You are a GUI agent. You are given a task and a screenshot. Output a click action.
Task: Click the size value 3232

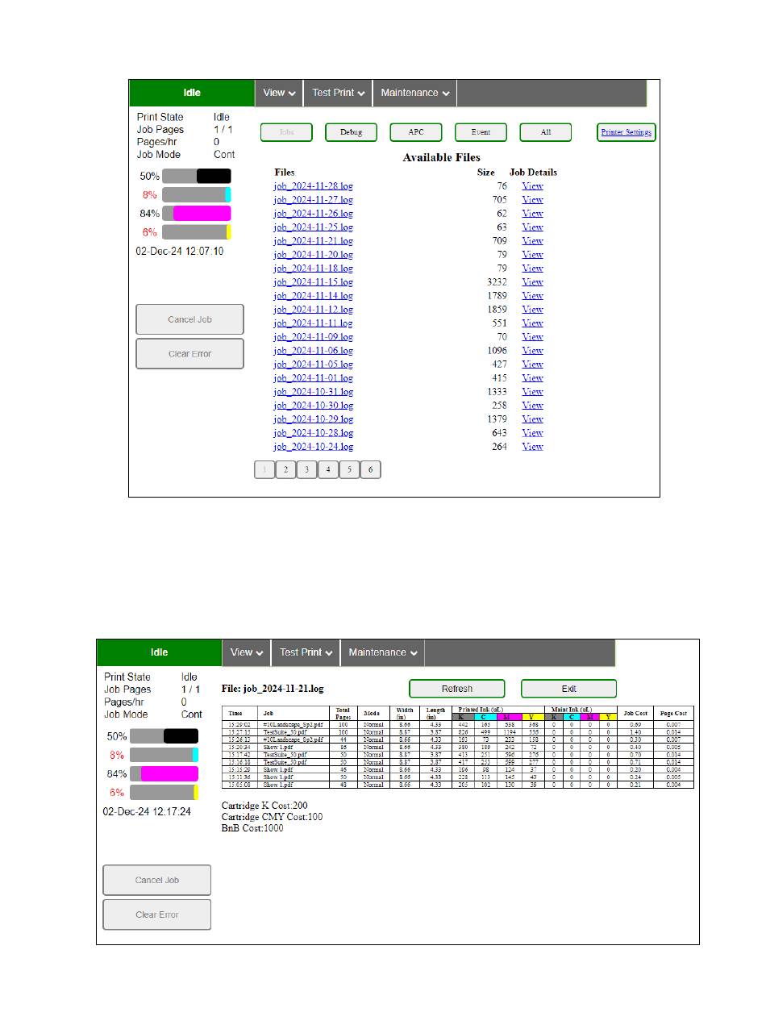(497, 282)
